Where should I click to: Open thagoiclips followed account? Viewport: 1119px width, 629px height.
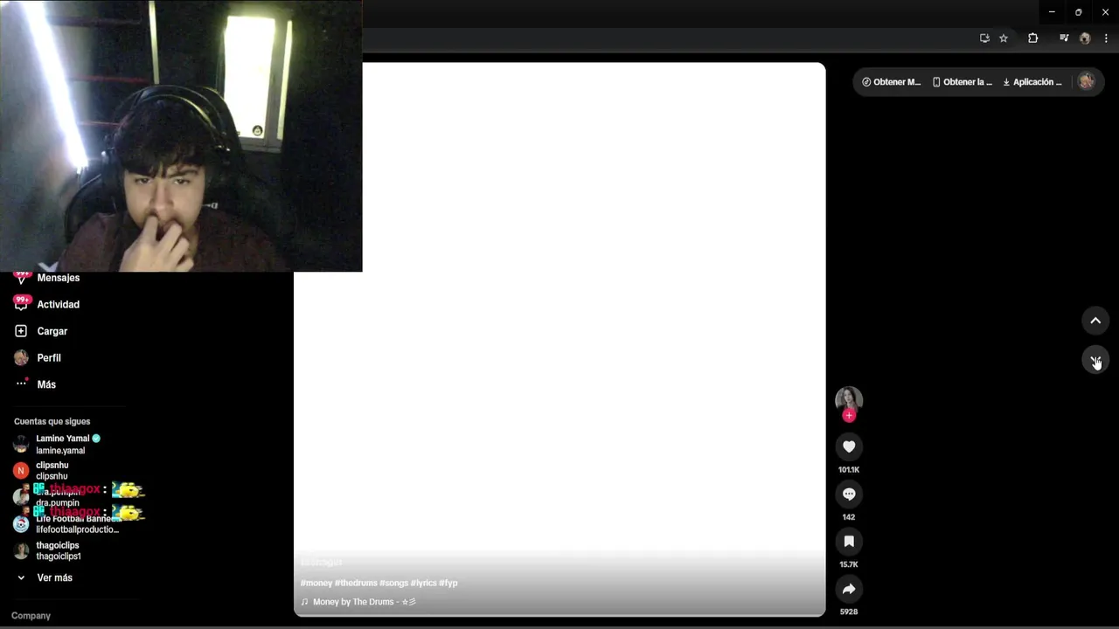point(58,550)
